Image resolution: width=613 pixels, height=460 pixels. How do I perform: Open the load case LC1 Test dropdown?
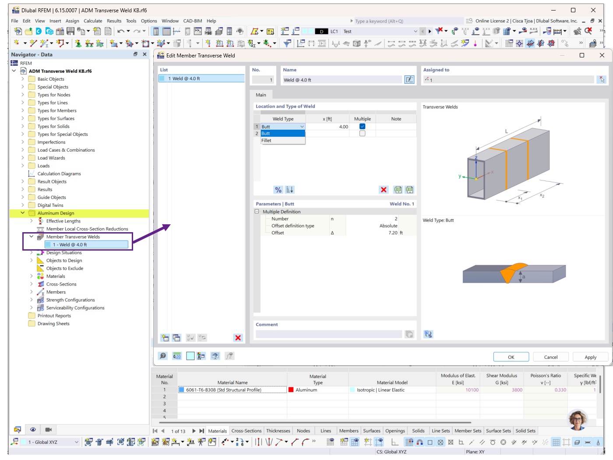416,32
